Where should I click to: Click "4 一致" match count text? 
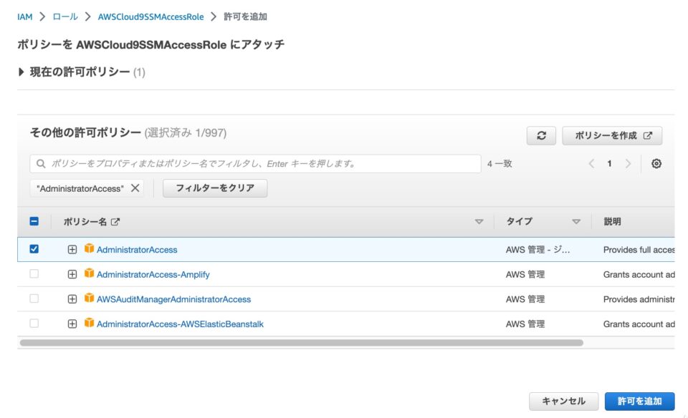pyautogui.click(x=500, y=164)
